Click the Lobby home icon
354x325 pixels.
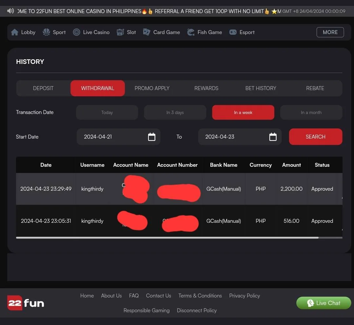coord(15,32)
